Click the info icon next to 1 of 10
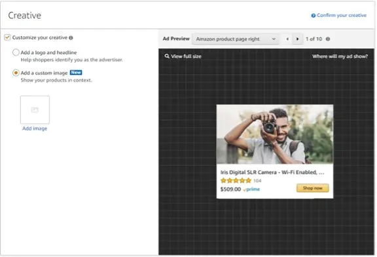Viewport: 377px width, 257px height. pos(328,39)
